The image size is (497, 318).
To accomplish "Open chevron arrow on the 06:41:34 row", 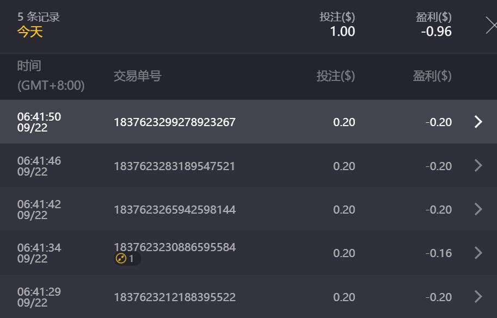I will point(478,253).
